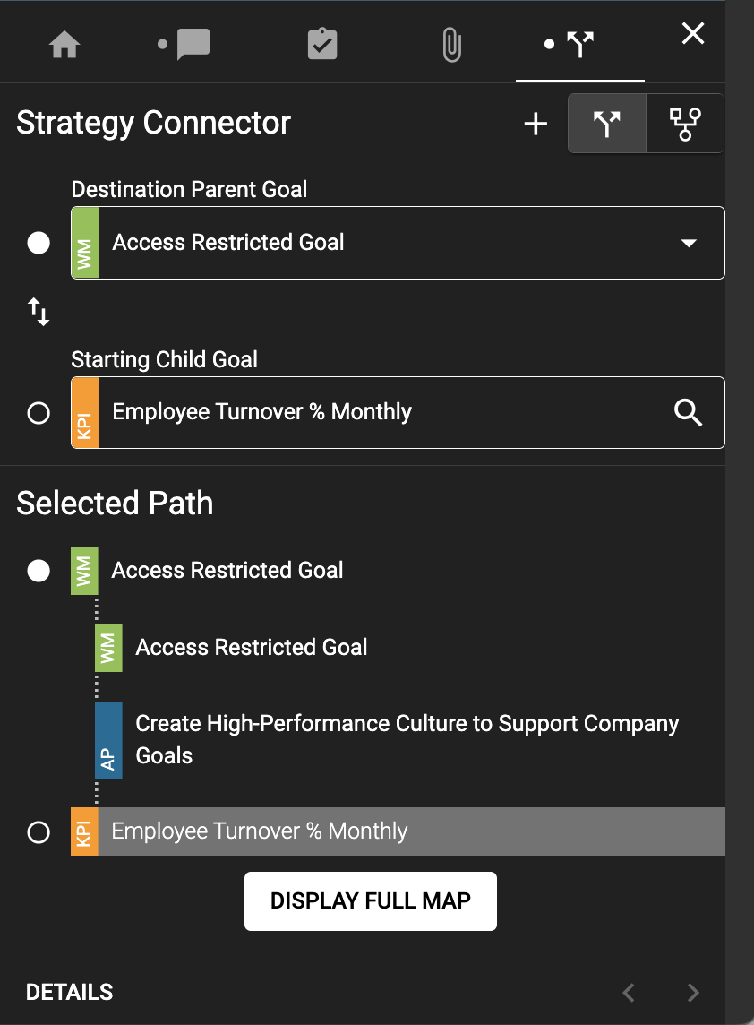Viewport: 754px width, 1025px height.
Task: Open the Access Restricted Goal dropdown
Action: tap(688, 242)
